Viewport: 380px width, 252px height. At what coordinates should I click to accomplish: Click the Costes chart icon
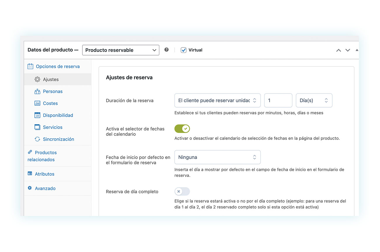(37, 103)
